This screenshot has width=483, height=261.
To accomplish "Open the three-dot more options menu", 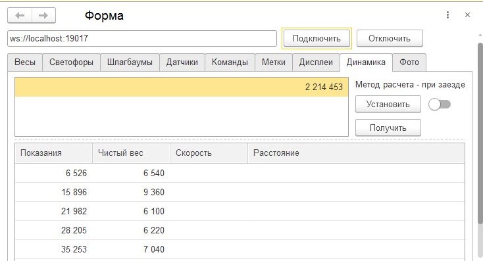I will pos(447,14).
